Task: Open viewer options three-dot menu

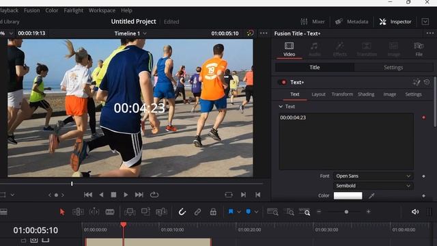Action: [264, 33]
